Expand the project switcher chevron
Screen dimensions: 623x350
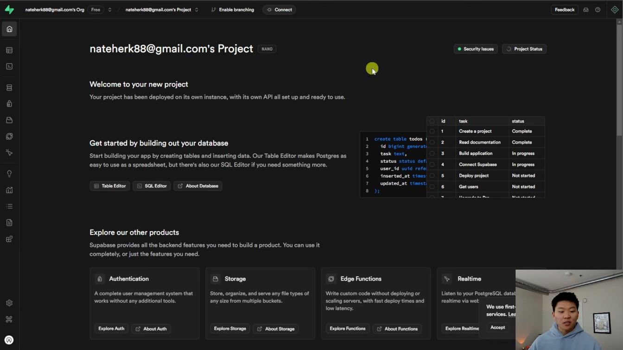197,10
